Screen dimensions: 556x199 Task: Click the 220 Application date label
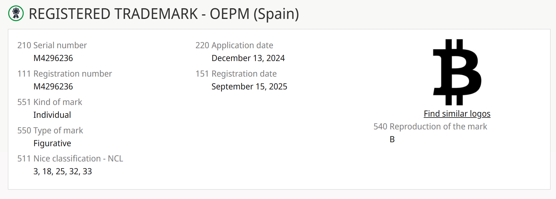tap(234, 45)
